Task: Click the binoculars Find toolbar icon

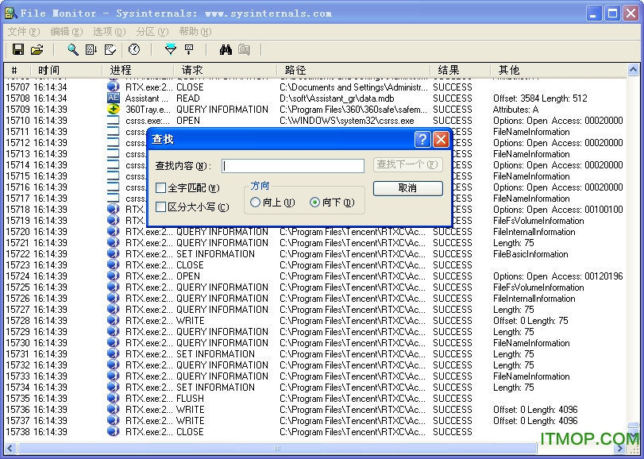Action: point(226,49)
